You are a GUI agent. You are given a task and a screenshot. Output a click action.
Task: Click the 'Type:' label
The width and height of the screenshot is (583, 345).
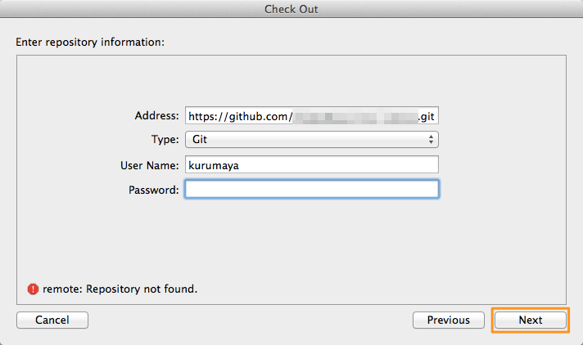point(165,140)
